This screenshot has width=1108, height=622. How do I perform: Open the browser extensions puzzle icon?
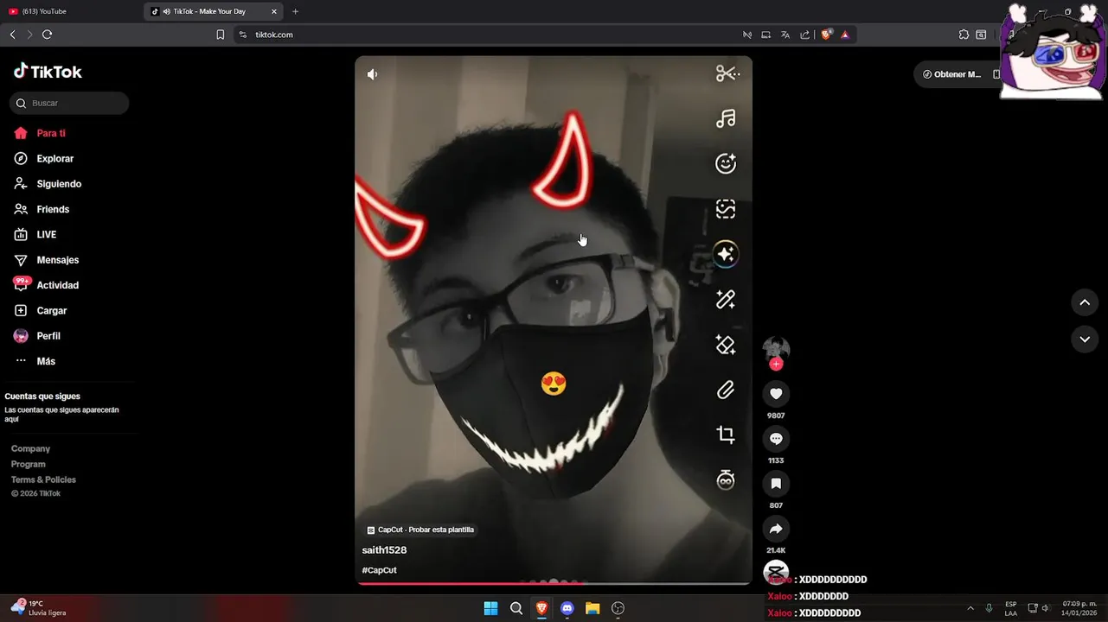coord(964,35)
